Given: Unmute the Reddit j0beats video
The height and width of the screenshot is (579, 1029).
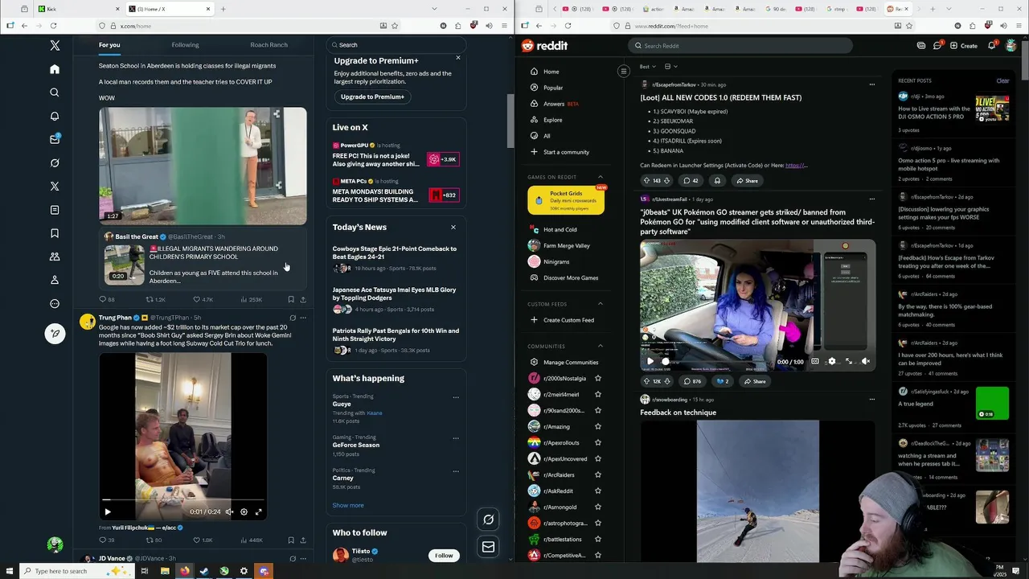Looking at the screenshot, I should [x=866, y=361].
